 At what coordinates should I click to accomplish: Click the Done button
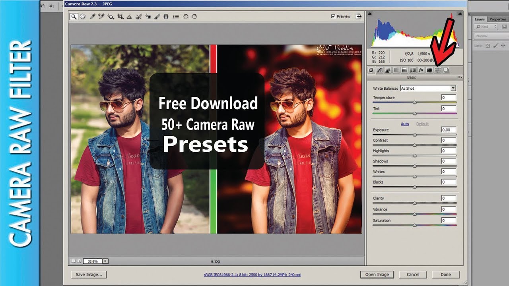(x=446, y=274)
